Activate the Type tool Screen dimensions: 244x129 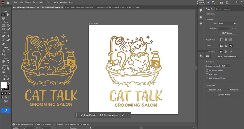(8, 62)
